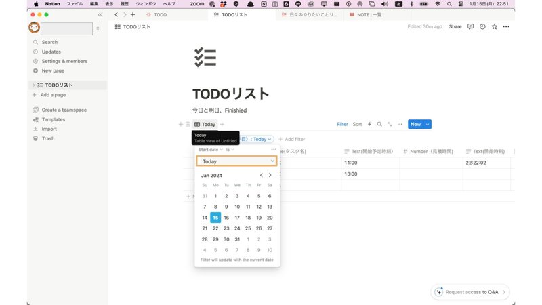
Task: Click Add filter
Action: 292,139
